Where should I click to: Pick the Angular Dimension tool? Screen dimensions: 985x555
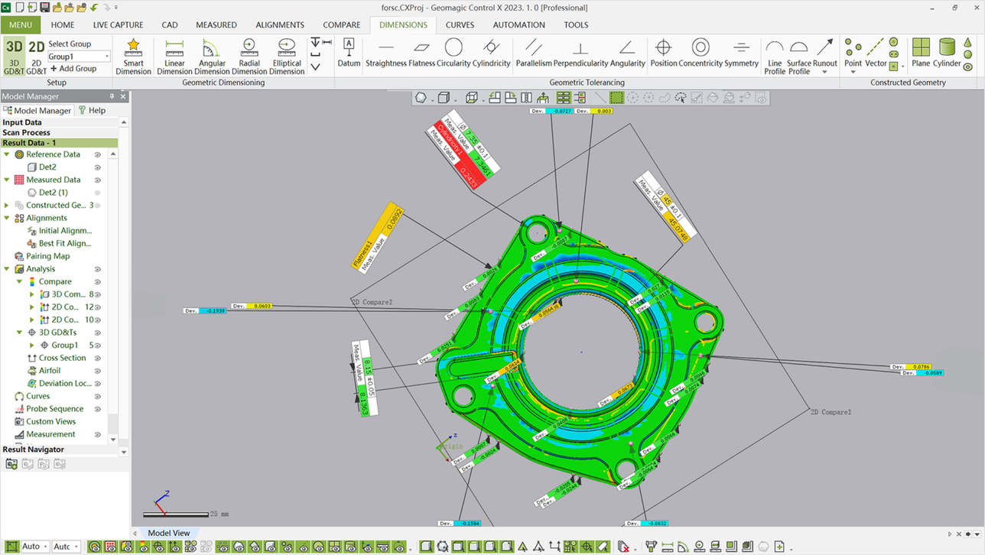[212, 57]
